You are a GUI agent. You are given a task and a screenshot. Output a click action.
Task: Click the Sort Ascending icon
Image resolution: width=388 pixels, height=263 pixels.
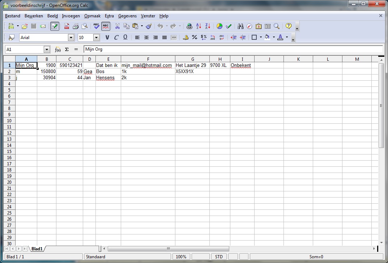click(199, 26)
